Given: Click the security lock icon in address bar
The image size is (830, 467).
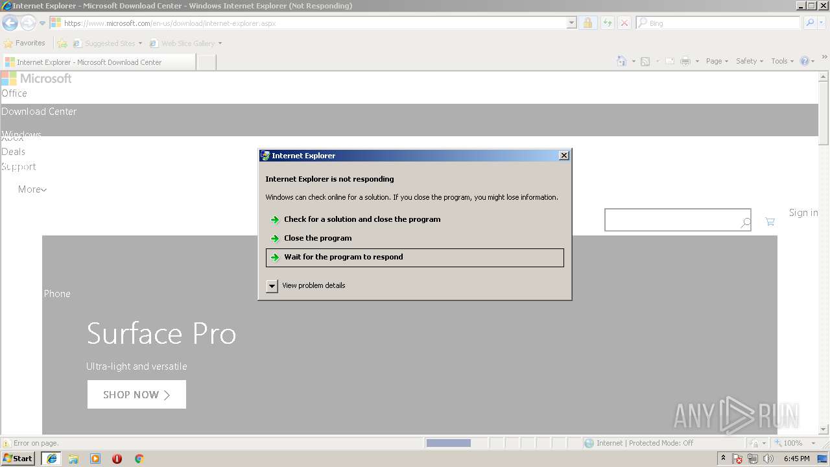Looking at the screenshot, I should point(587,23).
